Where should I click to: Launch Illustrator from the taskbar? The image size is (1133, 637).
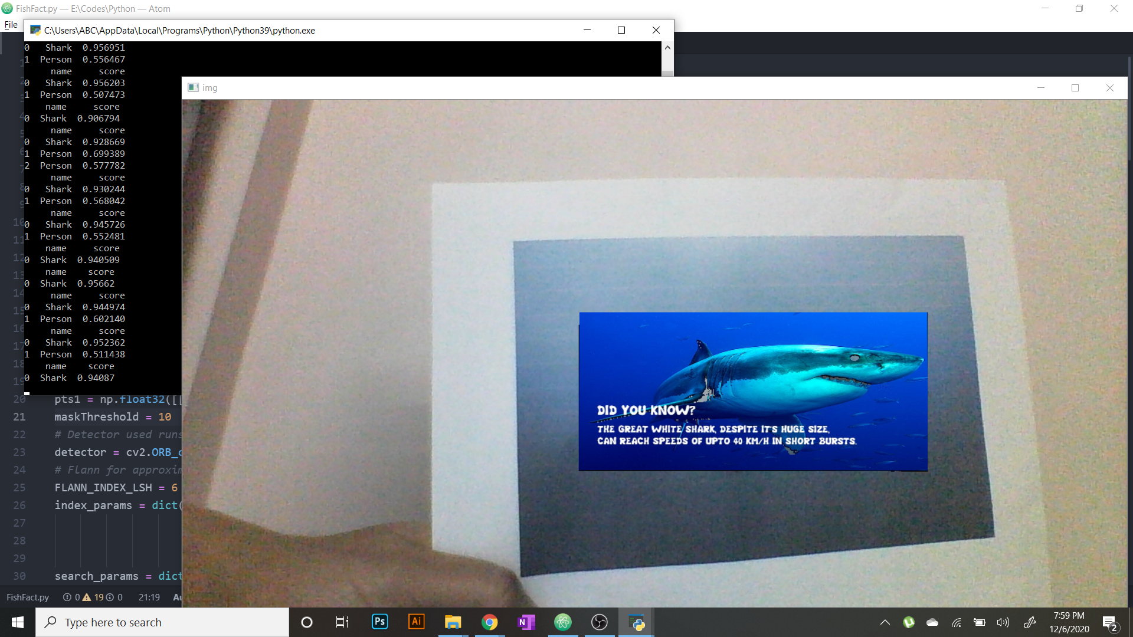click(417, 622)
